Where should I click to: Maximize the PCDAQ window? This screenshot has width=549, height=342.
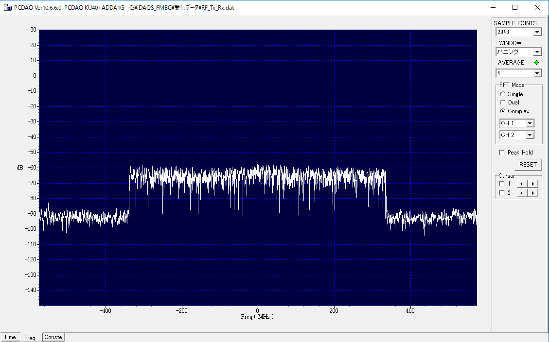[514, 7]
